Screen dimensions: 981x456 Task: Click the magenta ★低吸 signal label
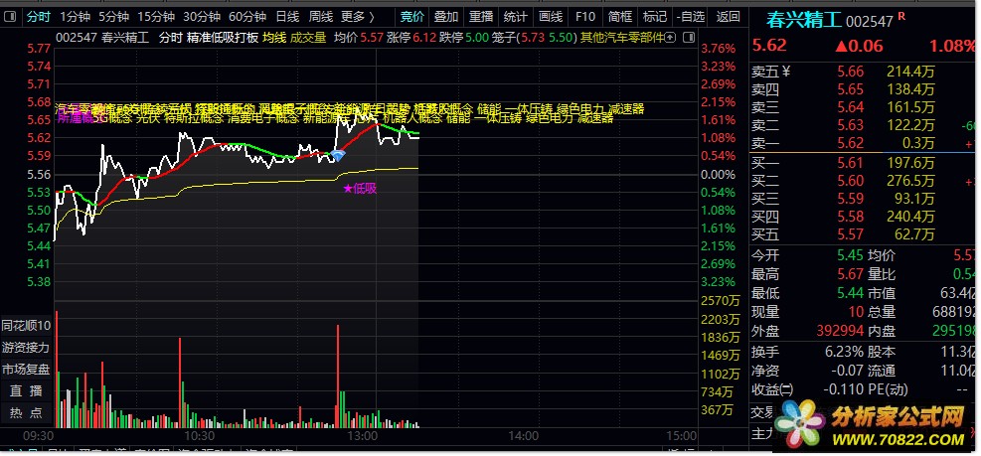(360, 189)
